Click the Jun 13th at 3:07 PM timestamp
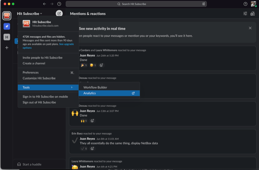This screenshot has width=259, height=170. 107,111
